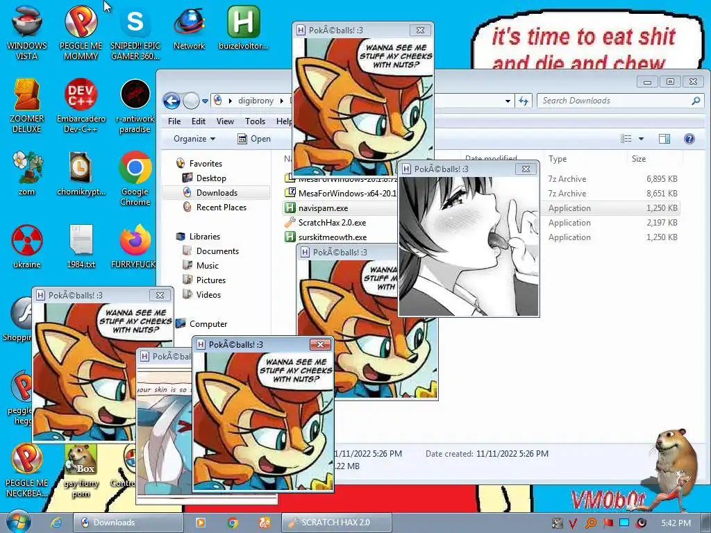
Task: Open Explorer Help question mark icon
Action: click(x=689, y=139)
